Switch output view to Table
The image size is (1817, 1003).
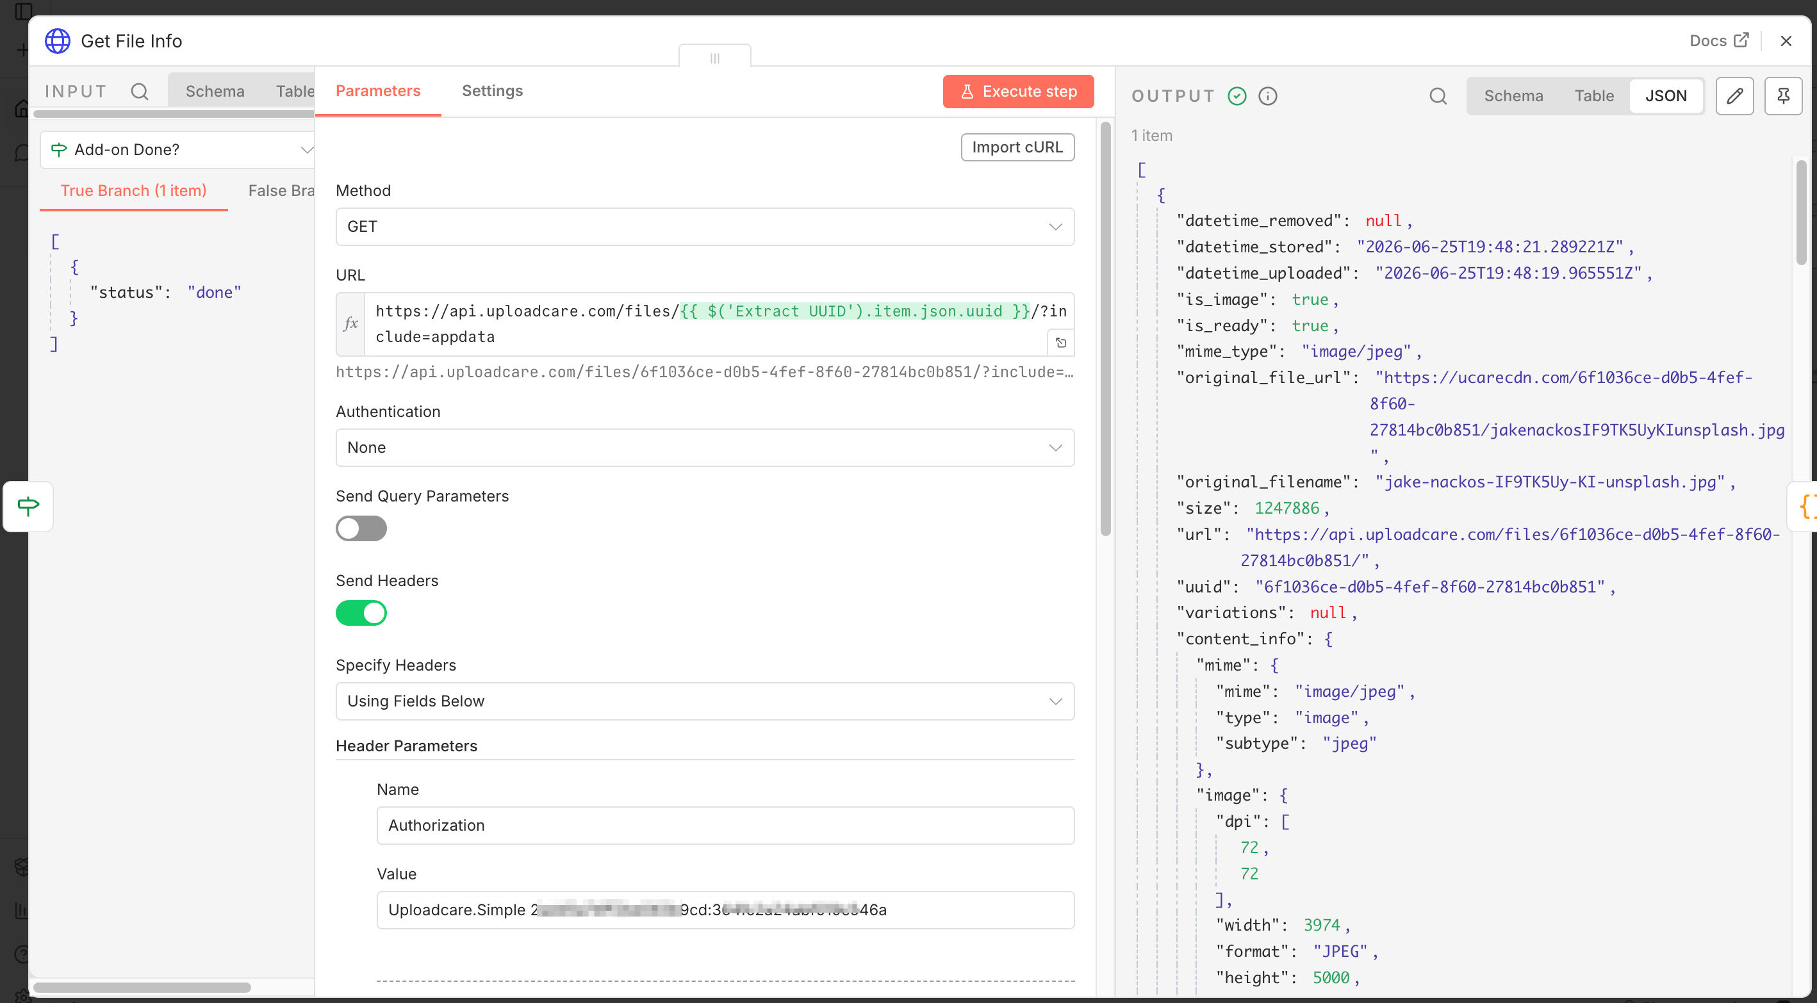coord(1593,96)
